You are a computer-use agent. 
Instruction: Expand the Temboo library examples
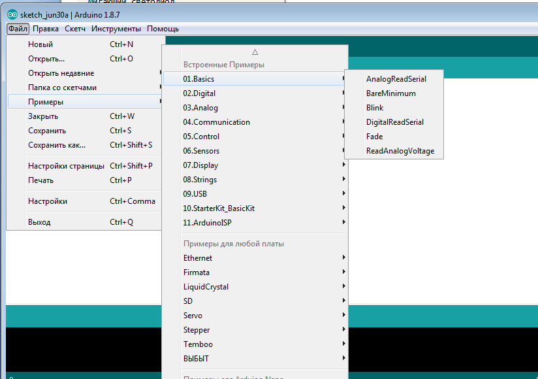point(255,344)
